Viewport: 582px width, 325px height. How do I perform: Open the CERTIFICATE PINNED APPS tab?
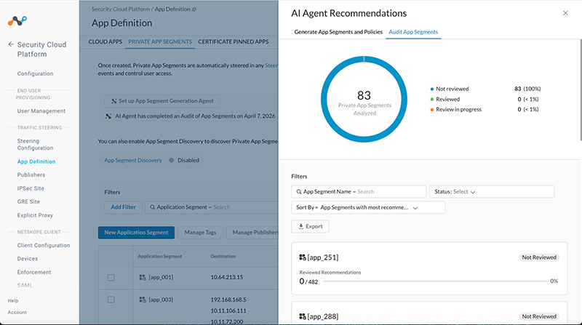tap(233, 41)
